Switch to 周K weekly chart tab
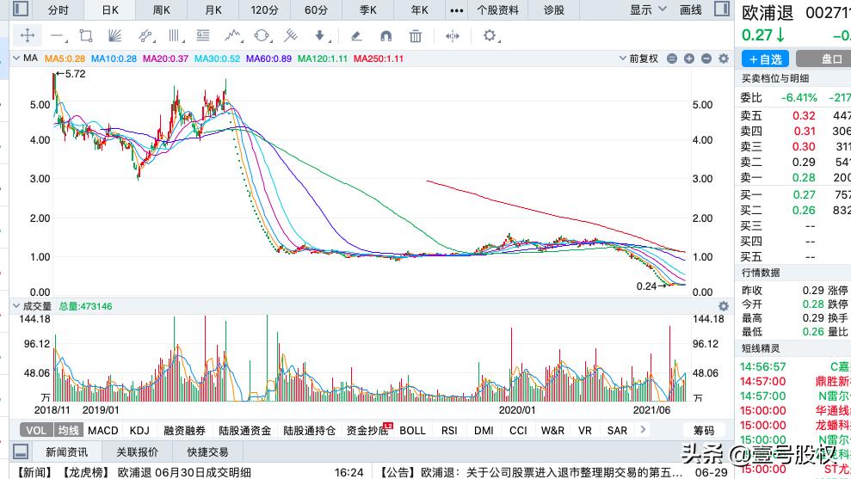851x479 pixels. pos(162,9)
